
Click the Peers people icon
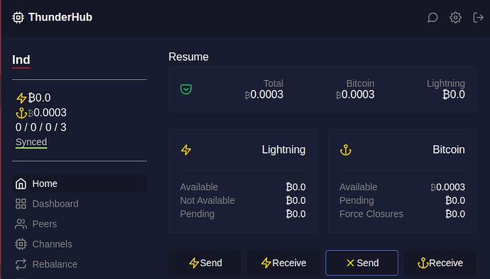tap(21, 224)
